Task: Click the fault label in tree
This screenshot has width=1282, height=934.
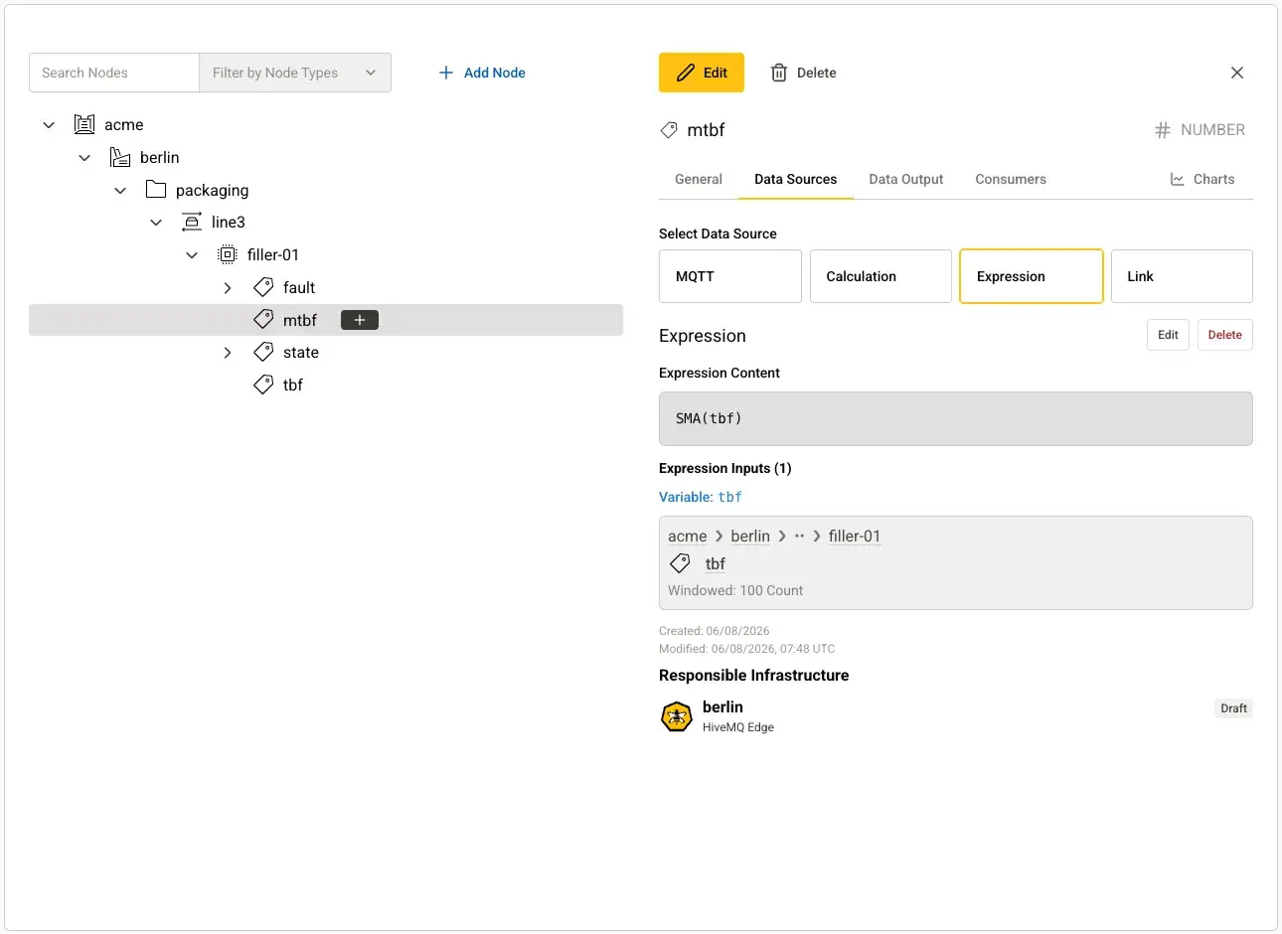Action: (299, 287)
